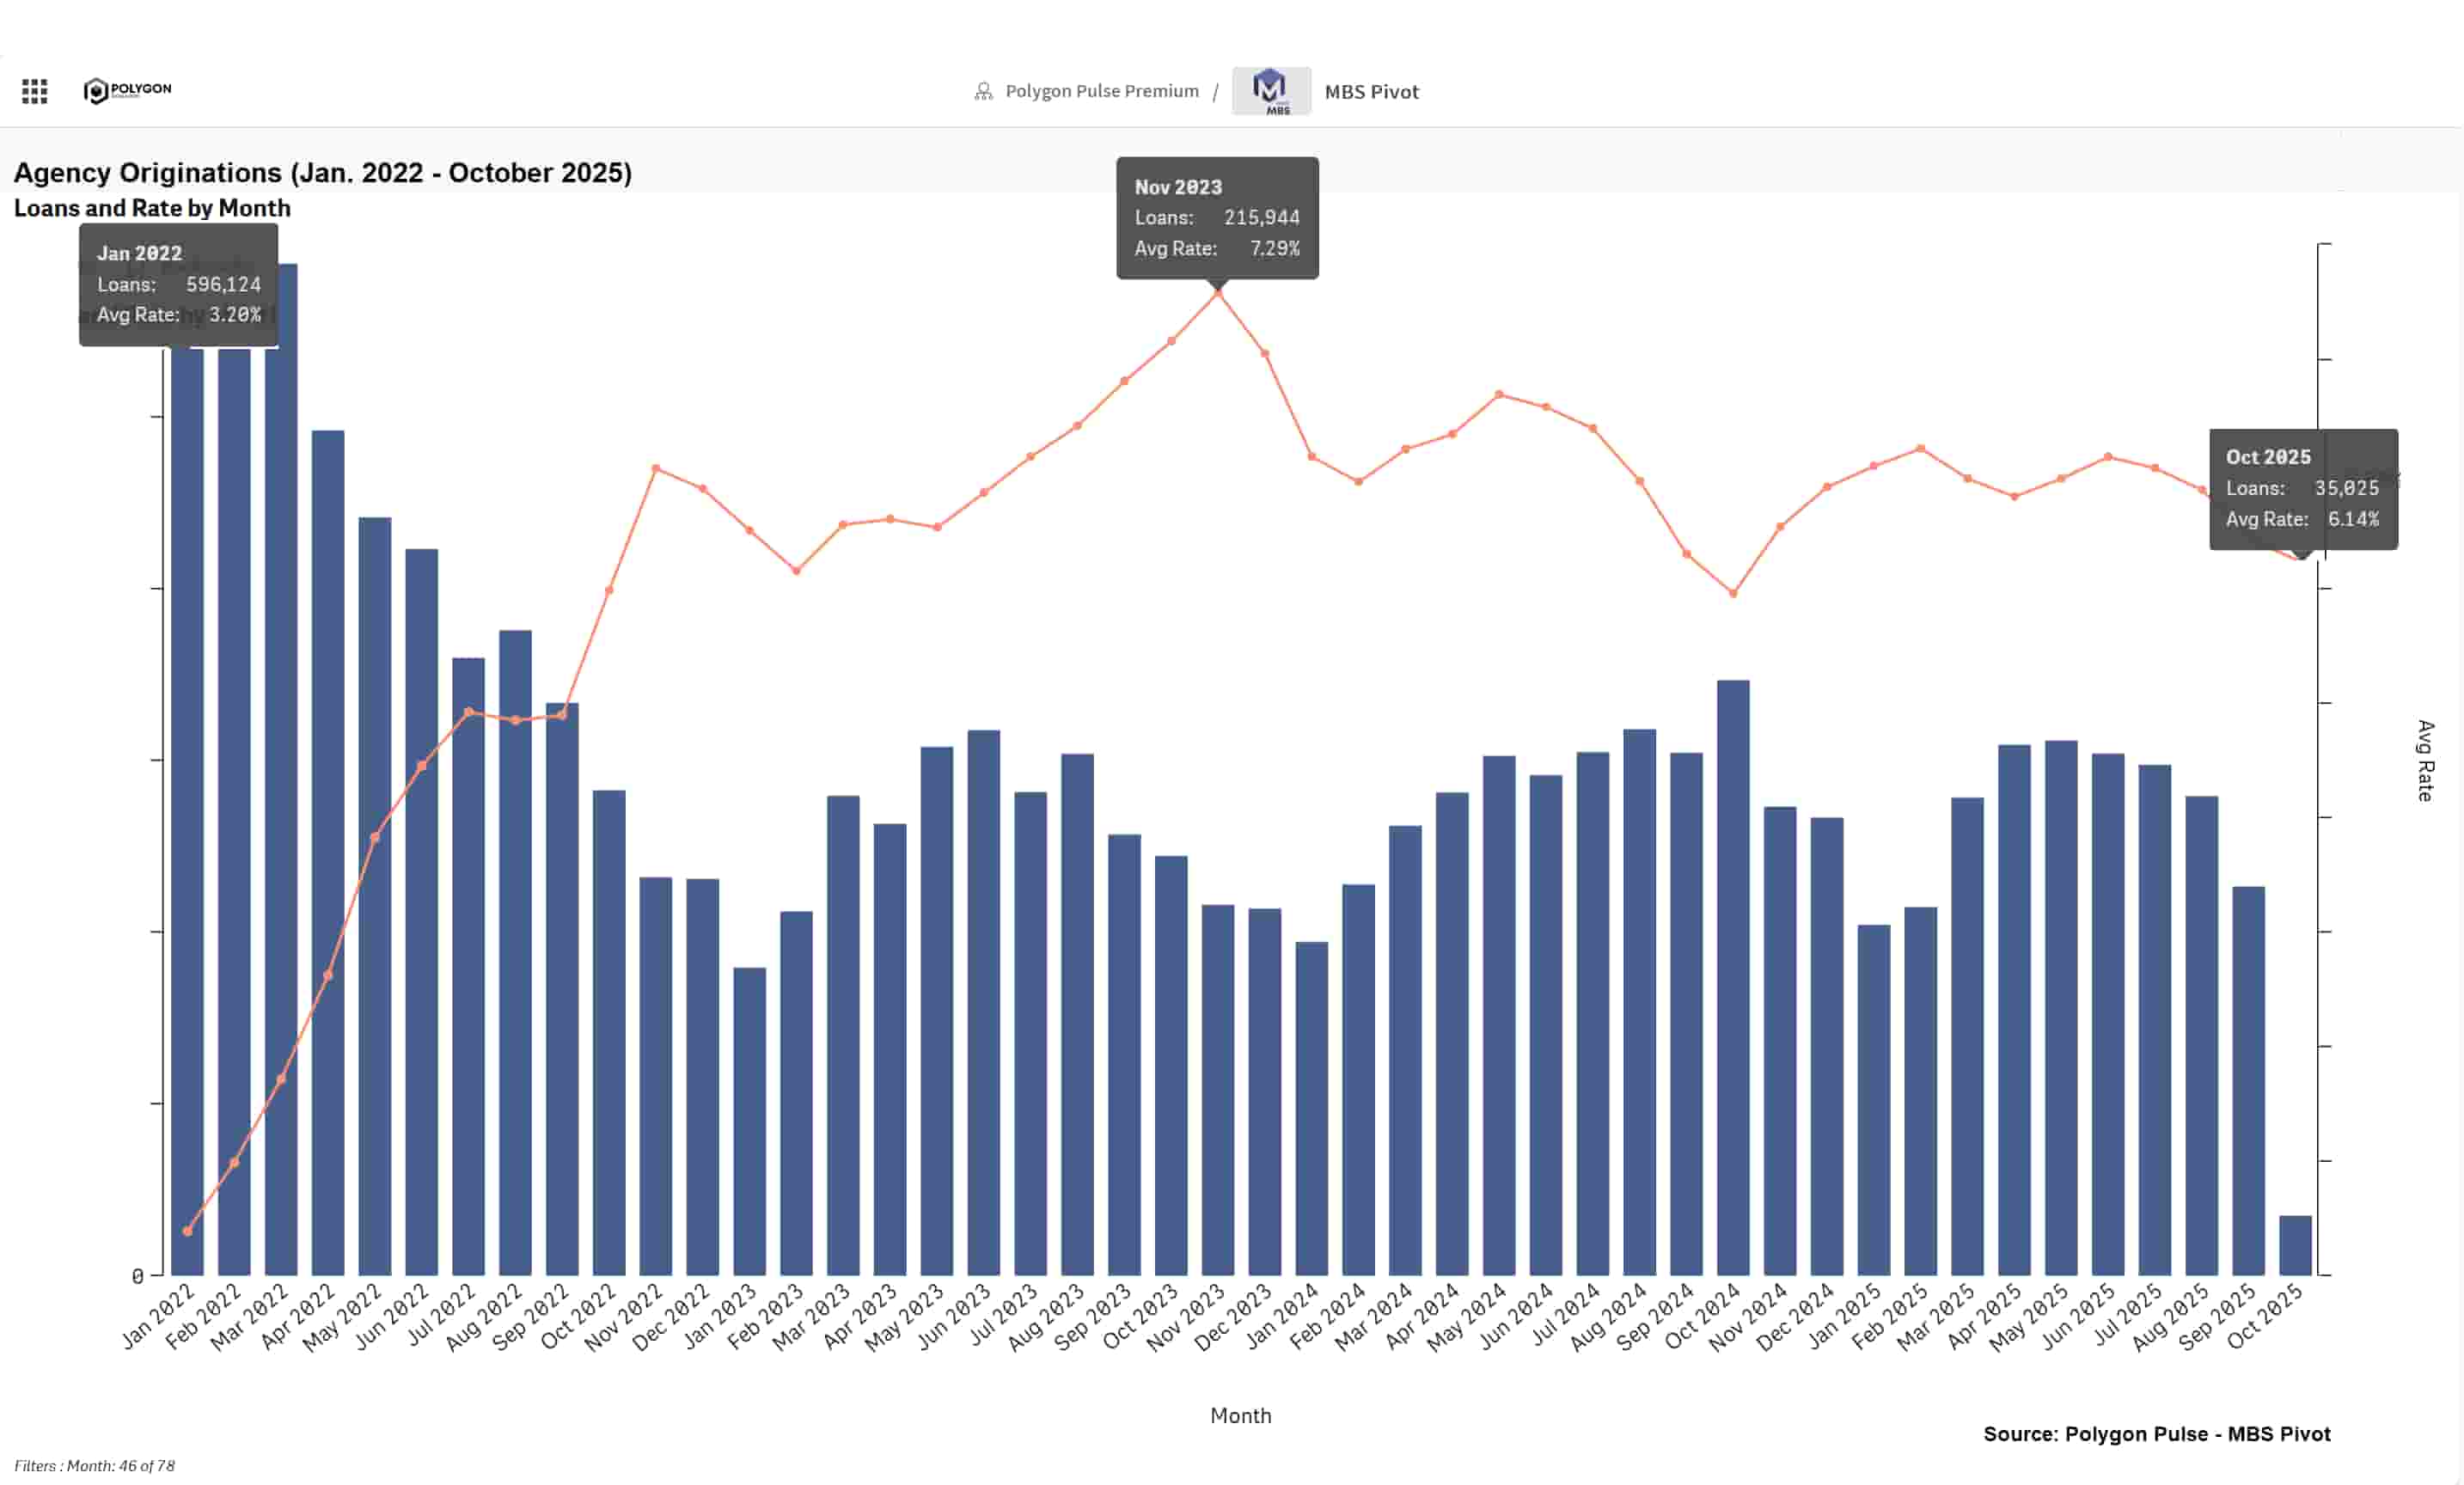Click the Polygon Research logo

click(x=126, y=89)
